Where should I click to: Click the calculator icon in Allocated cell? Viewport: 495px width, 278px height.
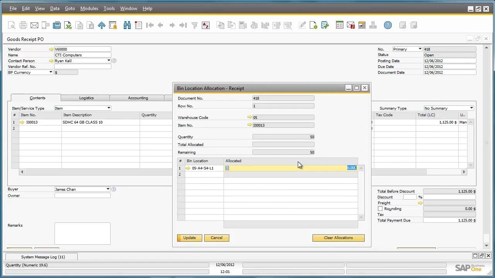click(x=227, y=168)
